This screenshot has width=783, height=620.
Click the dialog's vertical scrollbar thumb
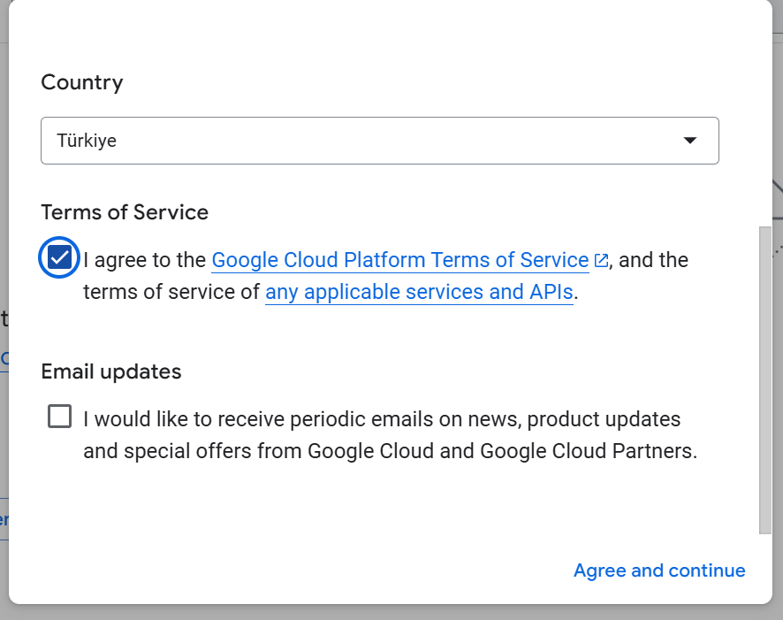pos(764,380)
